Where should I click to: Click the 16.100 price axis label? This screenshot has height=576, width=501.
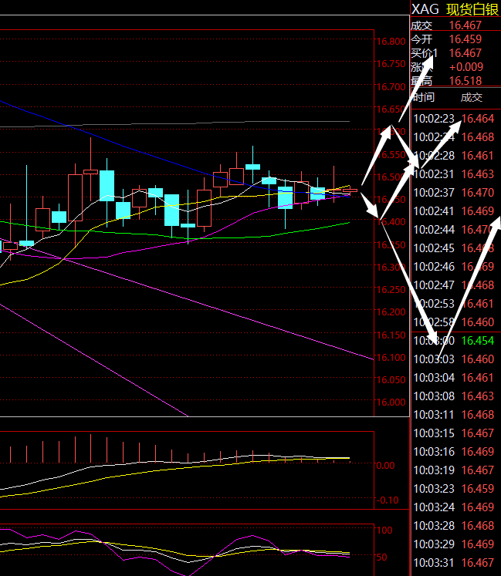click(x=391, y=358)
